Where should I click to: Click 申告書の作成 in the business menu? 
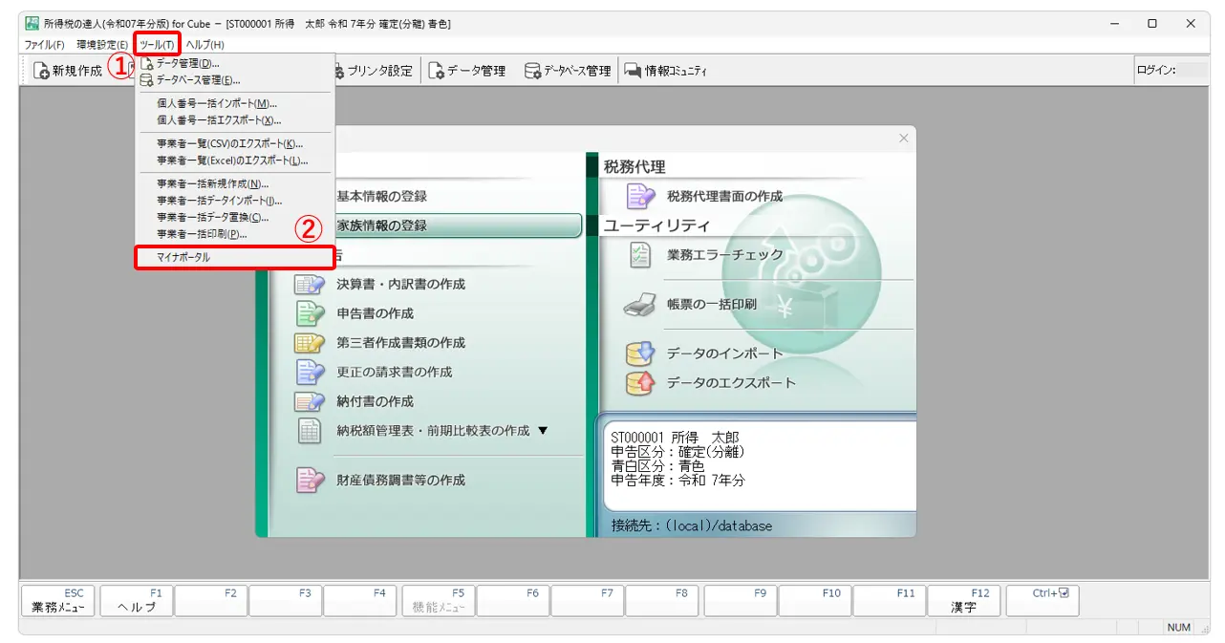(x=375, y=313)
